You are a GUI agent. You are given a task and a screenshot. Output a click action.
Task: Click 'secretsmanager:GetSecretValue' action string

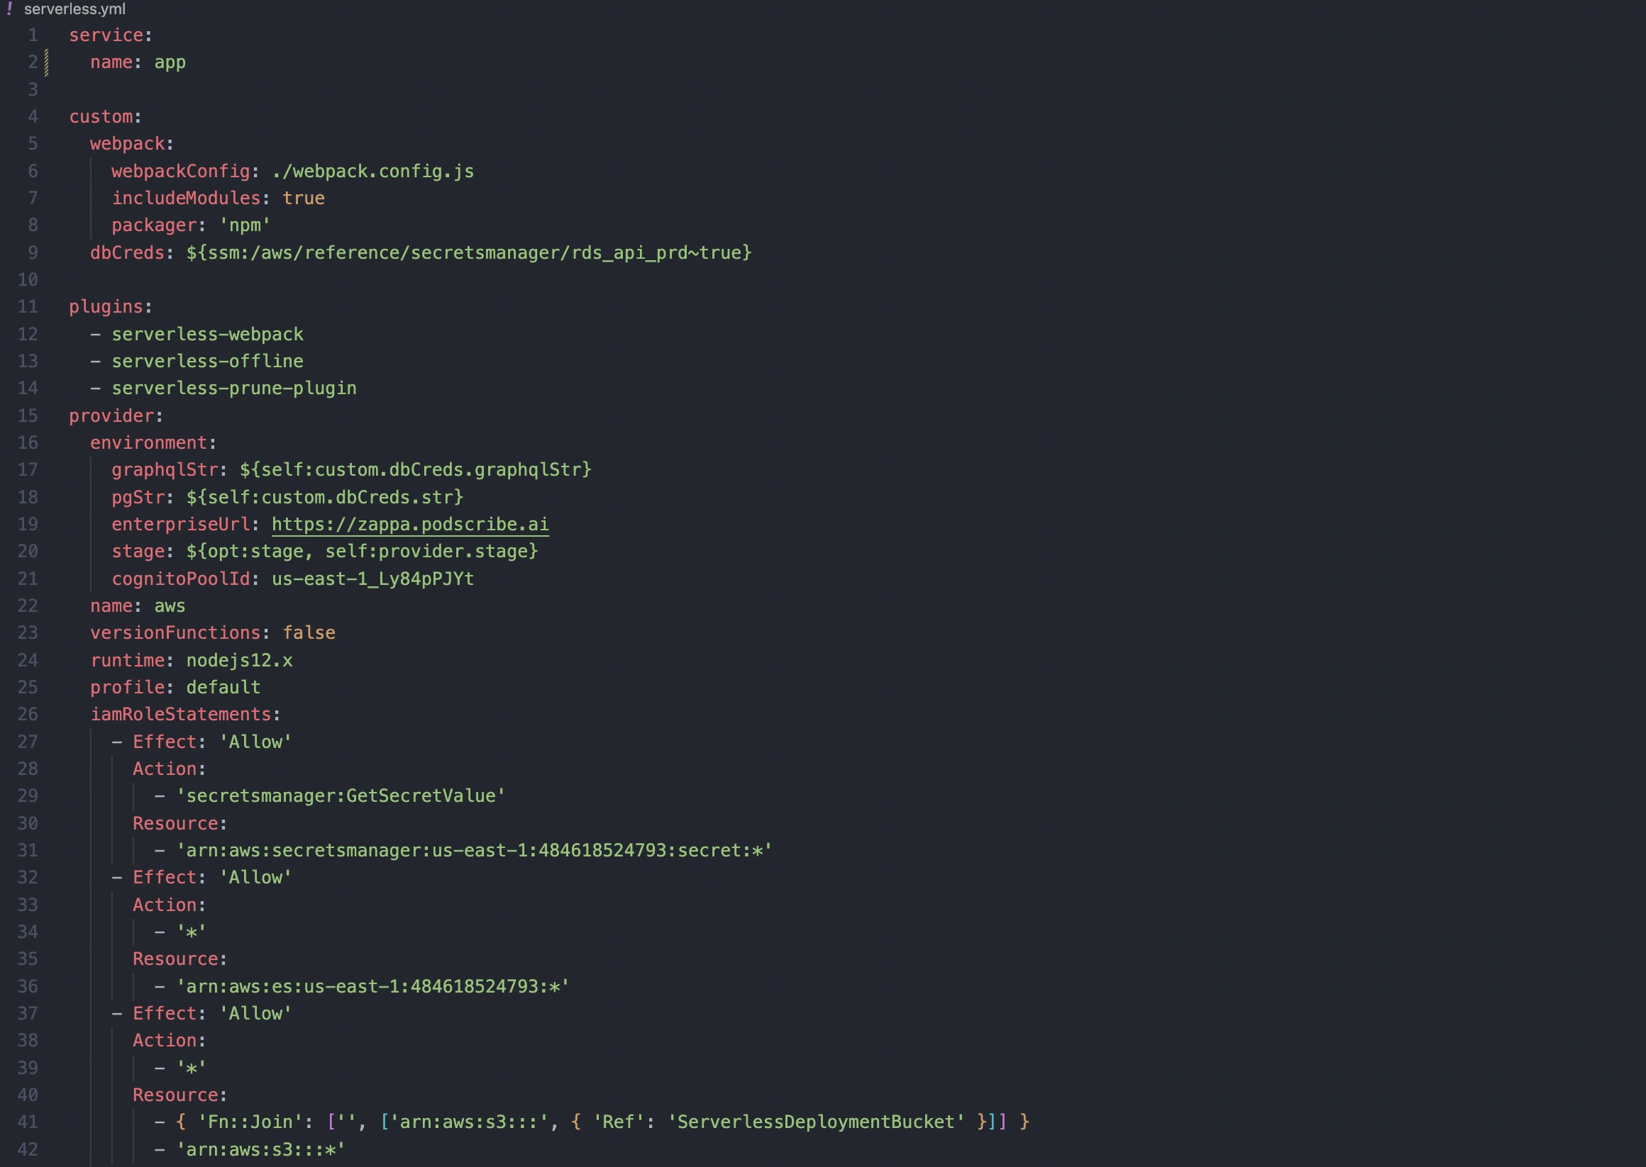pyautogui.click(x=341, y=796)
